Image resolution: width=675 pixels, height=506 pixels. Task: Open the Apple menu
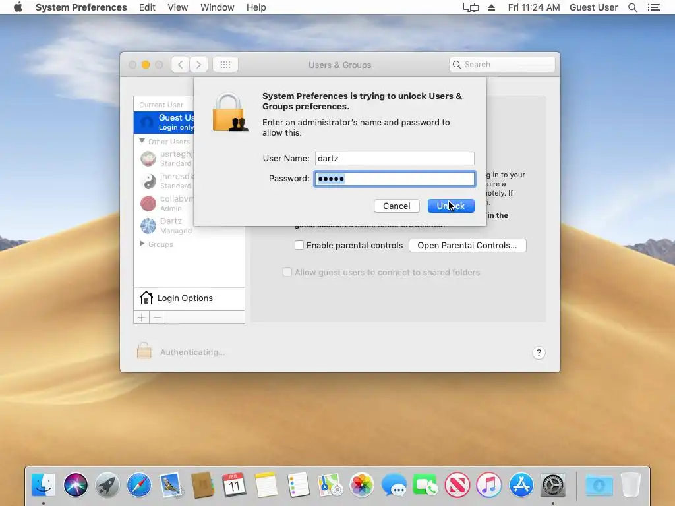pyautogui.click(x=18, y=7)
